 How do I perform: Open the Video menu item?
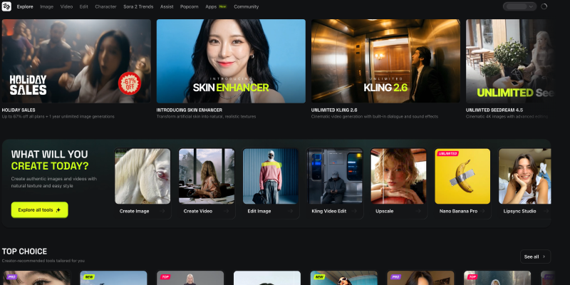[66, 6]
